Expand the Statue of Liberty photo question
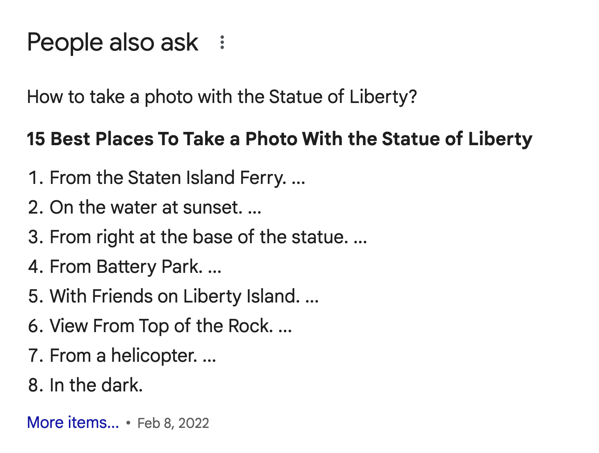The width and height of the screenshot is (599, 453). (222, 97)
